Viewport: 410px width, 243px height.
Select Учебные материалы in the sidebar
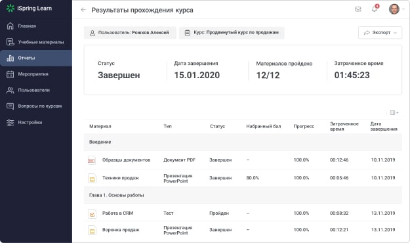pyautogui.click(x=36, y=42)
